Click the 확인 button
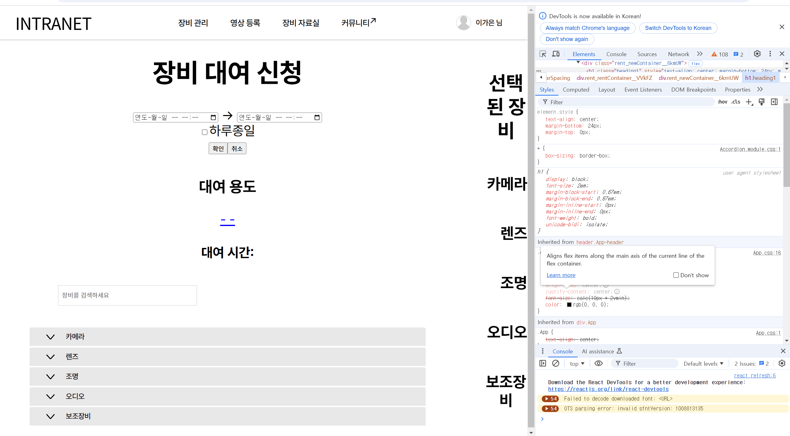The width and height of the screenshot is (790, 436). 218,149
